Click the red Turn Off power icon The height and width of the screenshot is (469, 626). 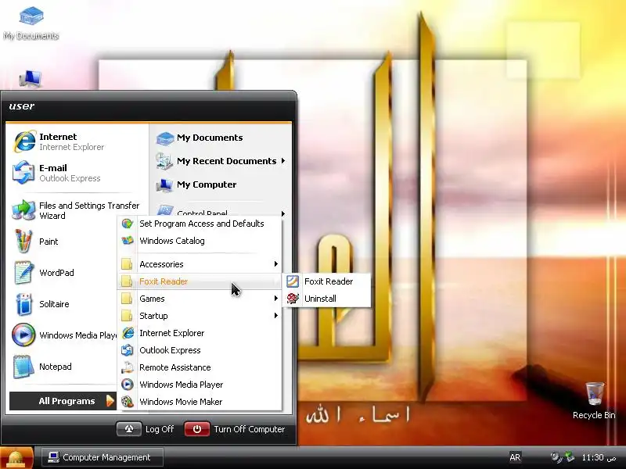(197, 429)
